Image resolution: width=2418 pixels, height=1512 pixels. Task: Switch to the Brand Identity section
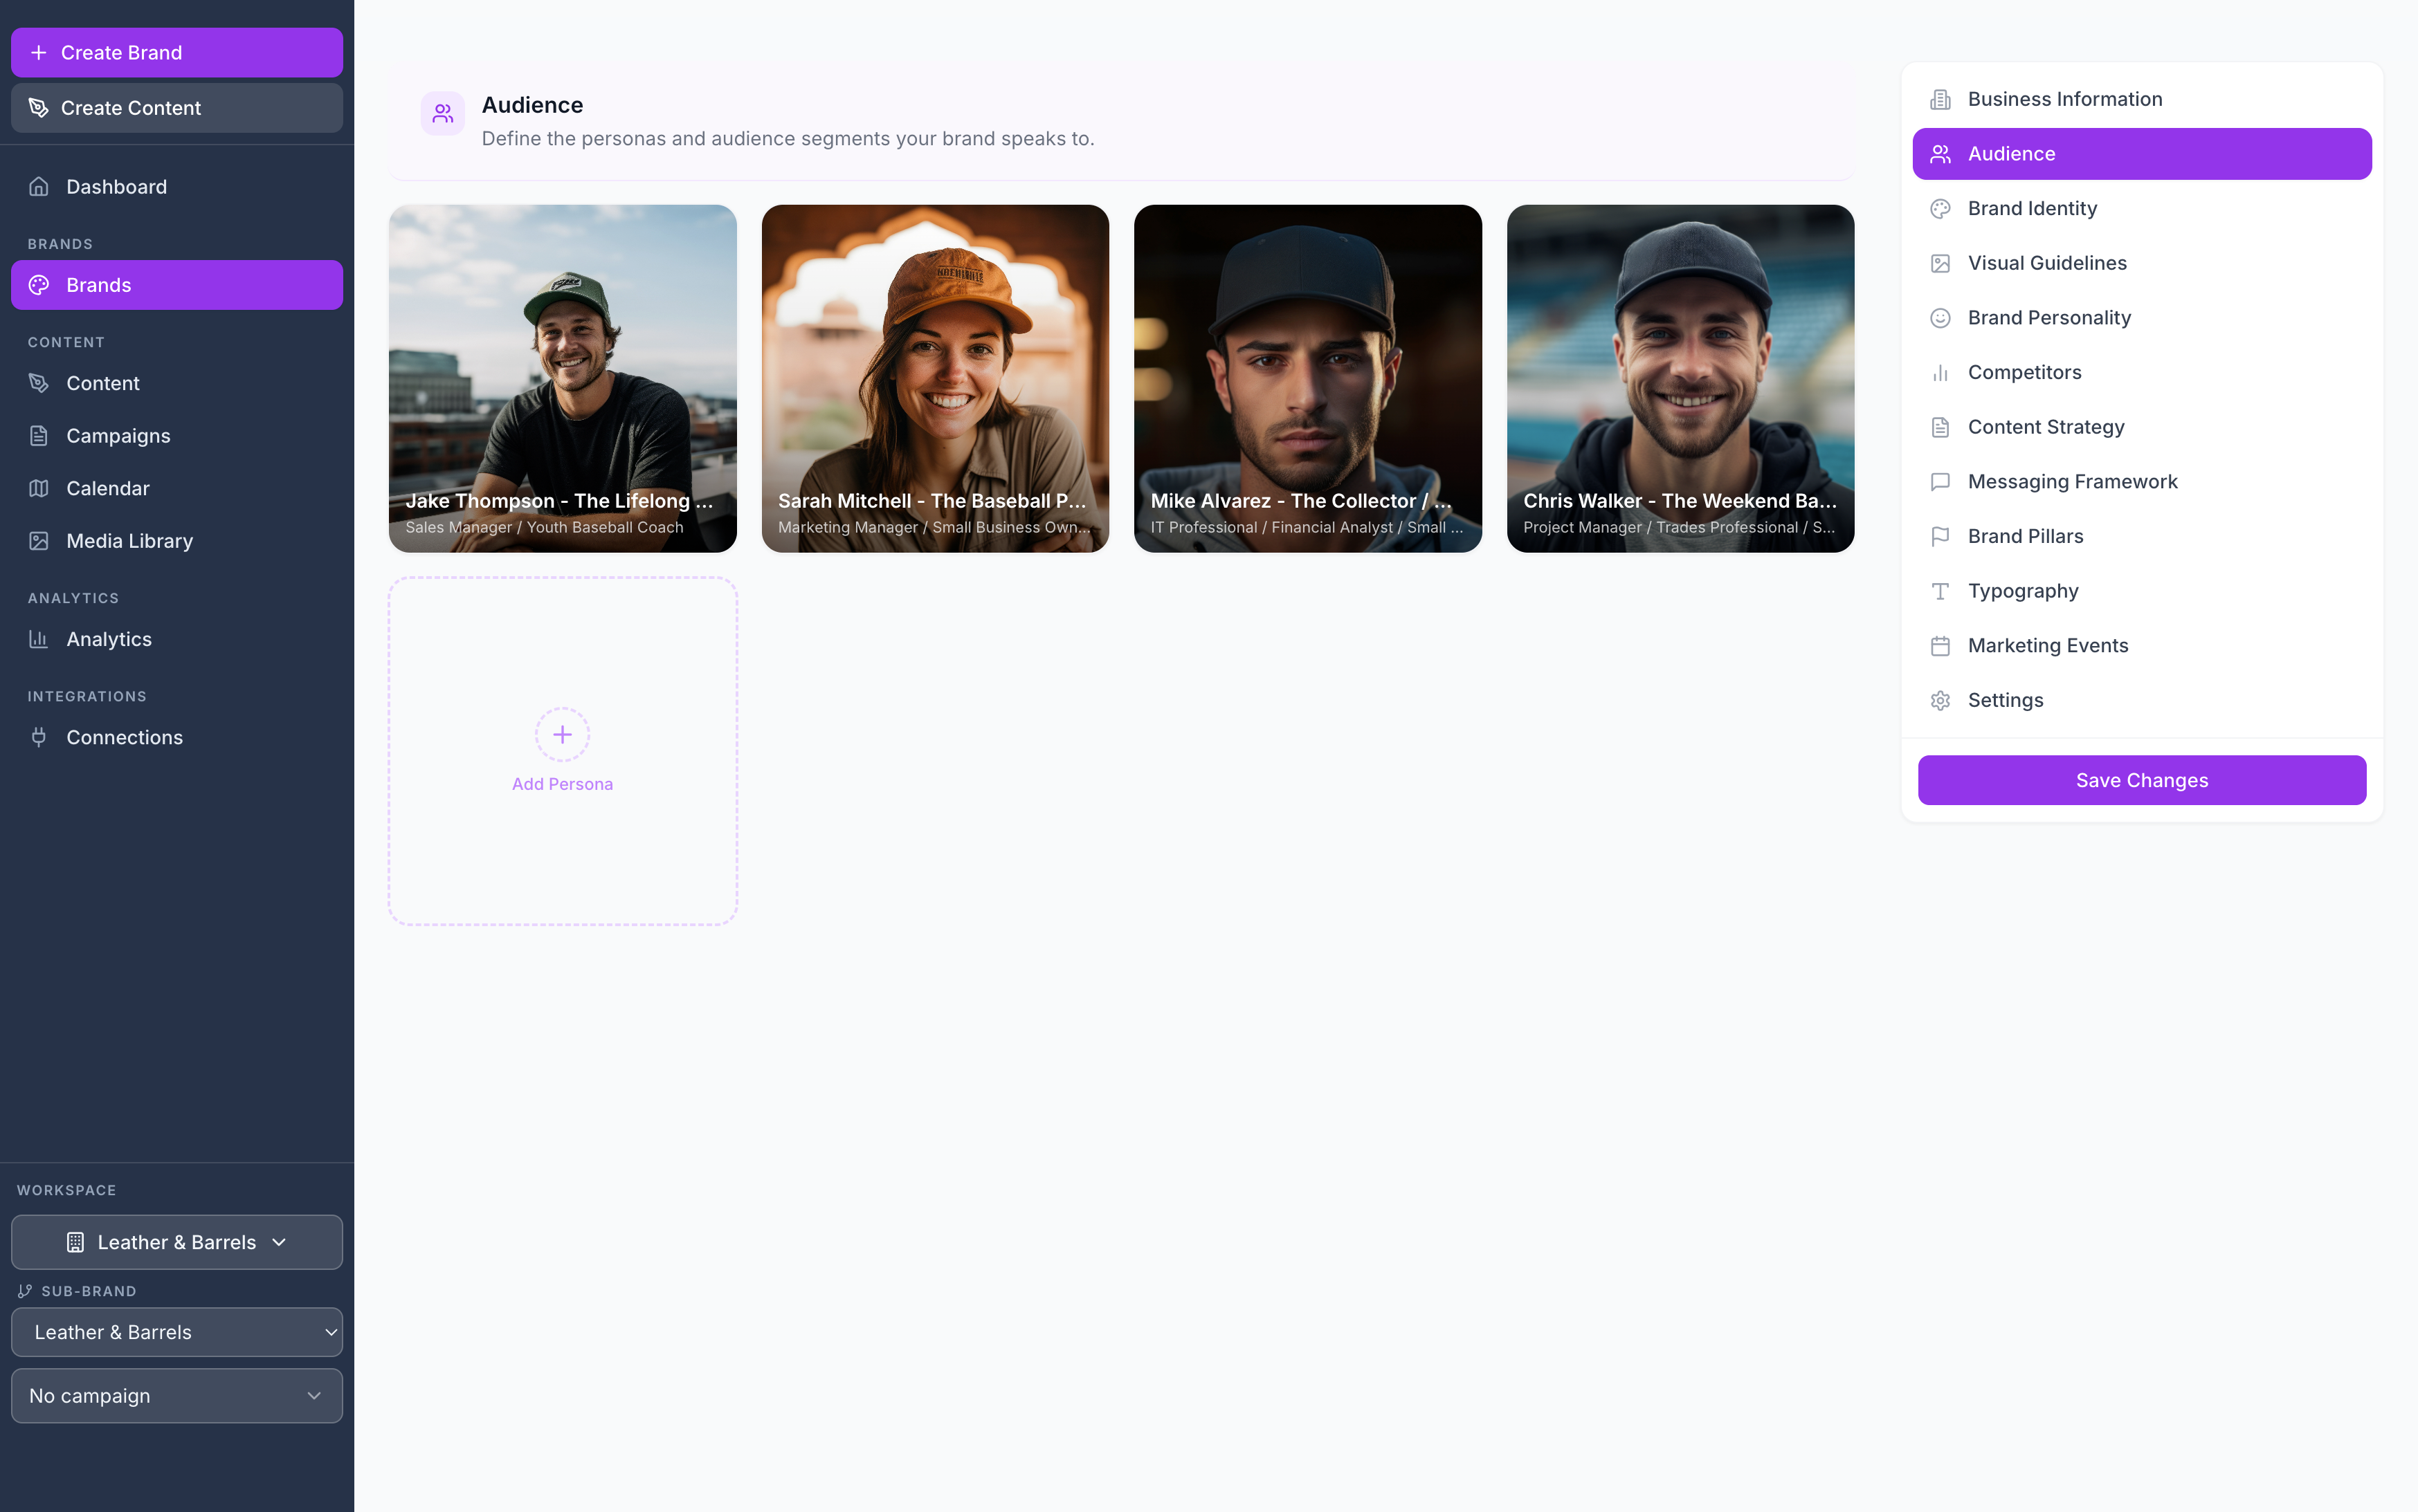coord(2032,208)
